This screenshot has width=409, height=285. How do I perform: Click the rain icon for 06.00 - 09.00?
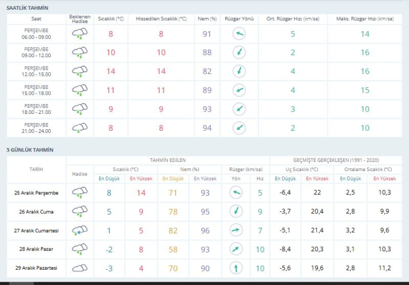coord(80,34)
